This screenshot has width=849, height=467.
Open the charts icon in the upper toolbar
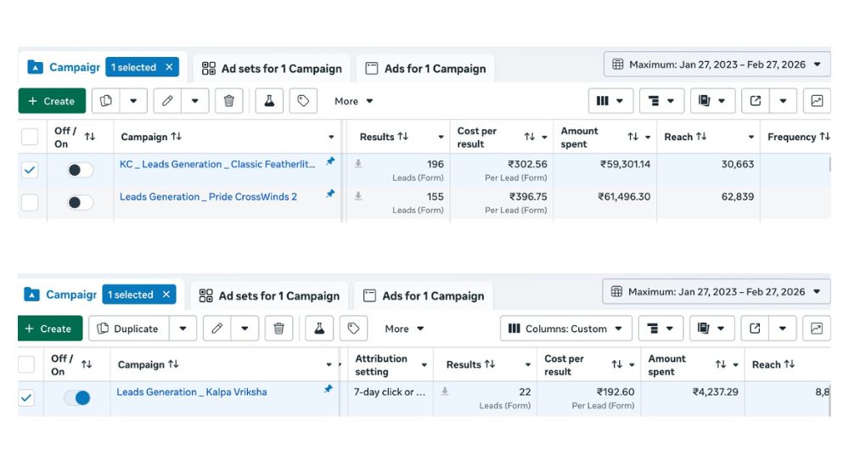click(817, 101)
